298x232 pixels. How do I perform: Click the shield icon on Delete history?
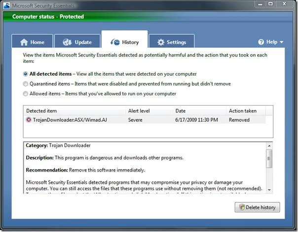(x=242, y=207)
